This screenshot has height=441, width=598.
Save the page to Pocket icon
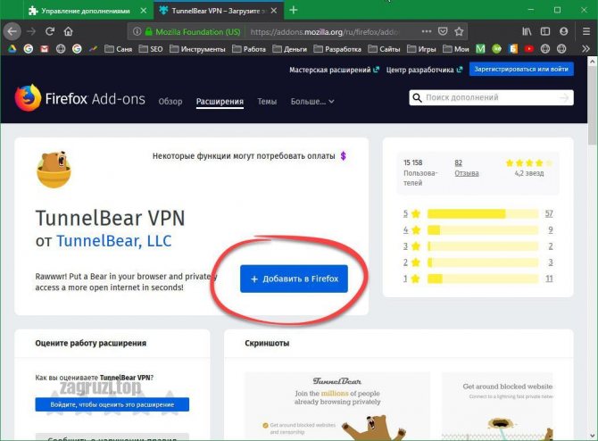pos(443,31)
